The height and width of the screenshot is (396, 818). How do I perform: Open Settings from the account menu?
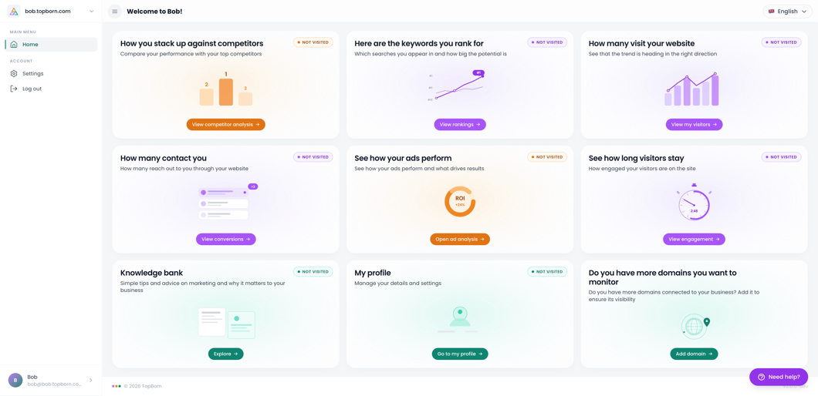tap(51, 73)
